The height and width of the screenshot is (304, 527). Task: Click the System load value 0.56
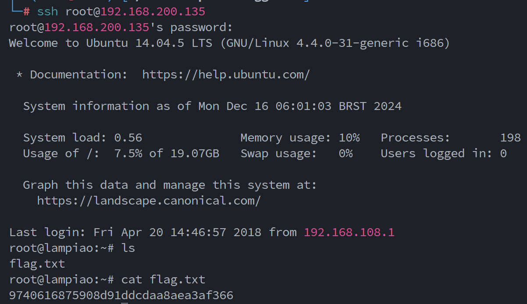[128, 138]
